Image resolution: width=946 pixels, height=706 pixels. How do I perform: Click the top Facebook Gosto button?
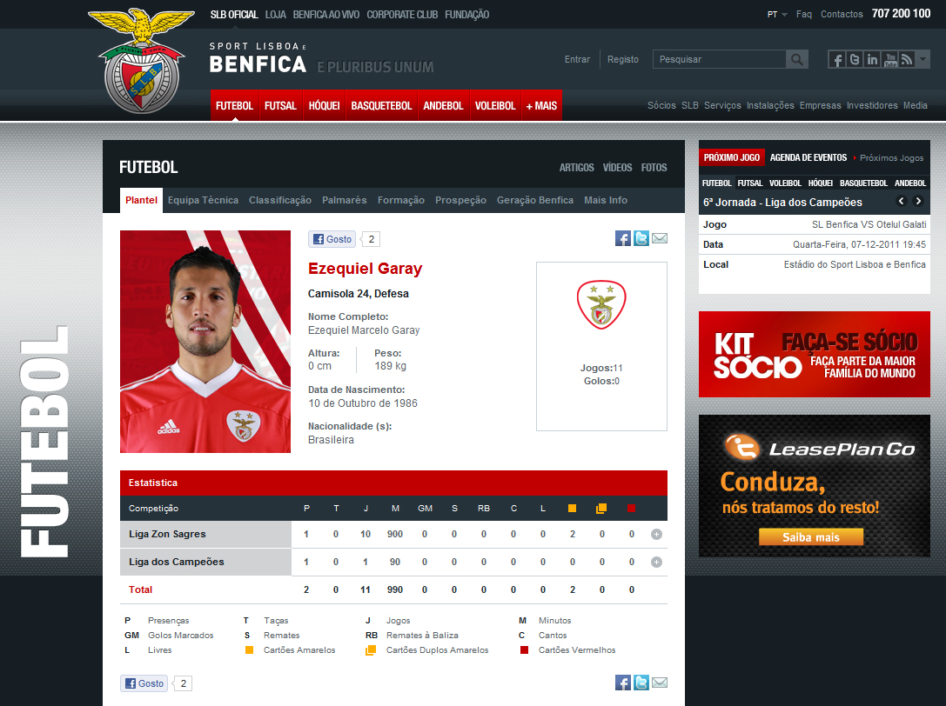click(x=332, y=239)
